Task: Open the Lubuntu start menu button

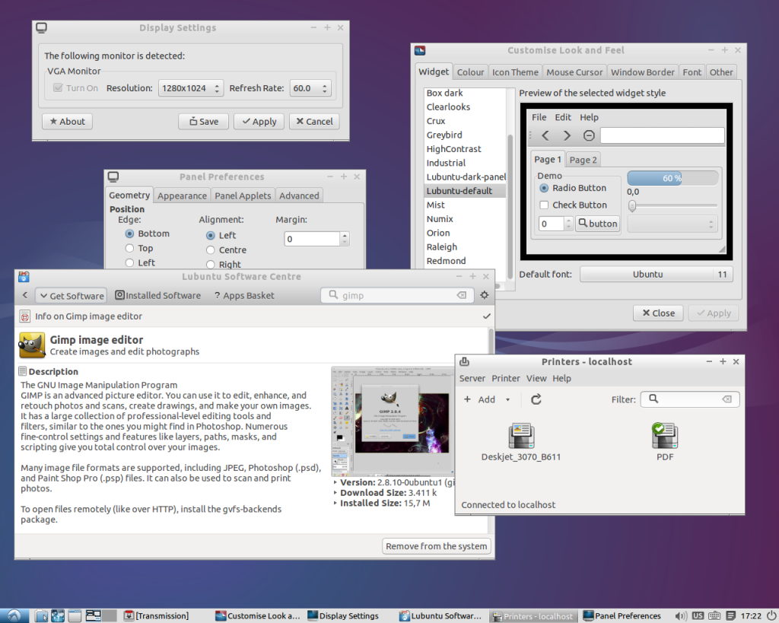Action: (x=14, y=615)
